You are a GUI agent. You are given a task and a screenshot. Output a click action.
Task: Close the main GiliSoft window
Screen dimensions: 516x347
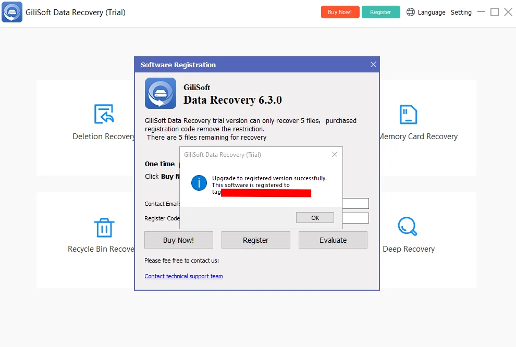click(x=508, y=12)
